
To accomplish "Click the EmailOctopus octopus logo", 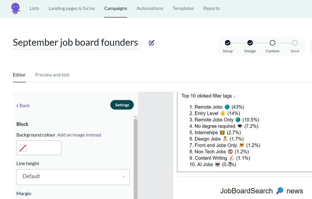I will (15, 8).
